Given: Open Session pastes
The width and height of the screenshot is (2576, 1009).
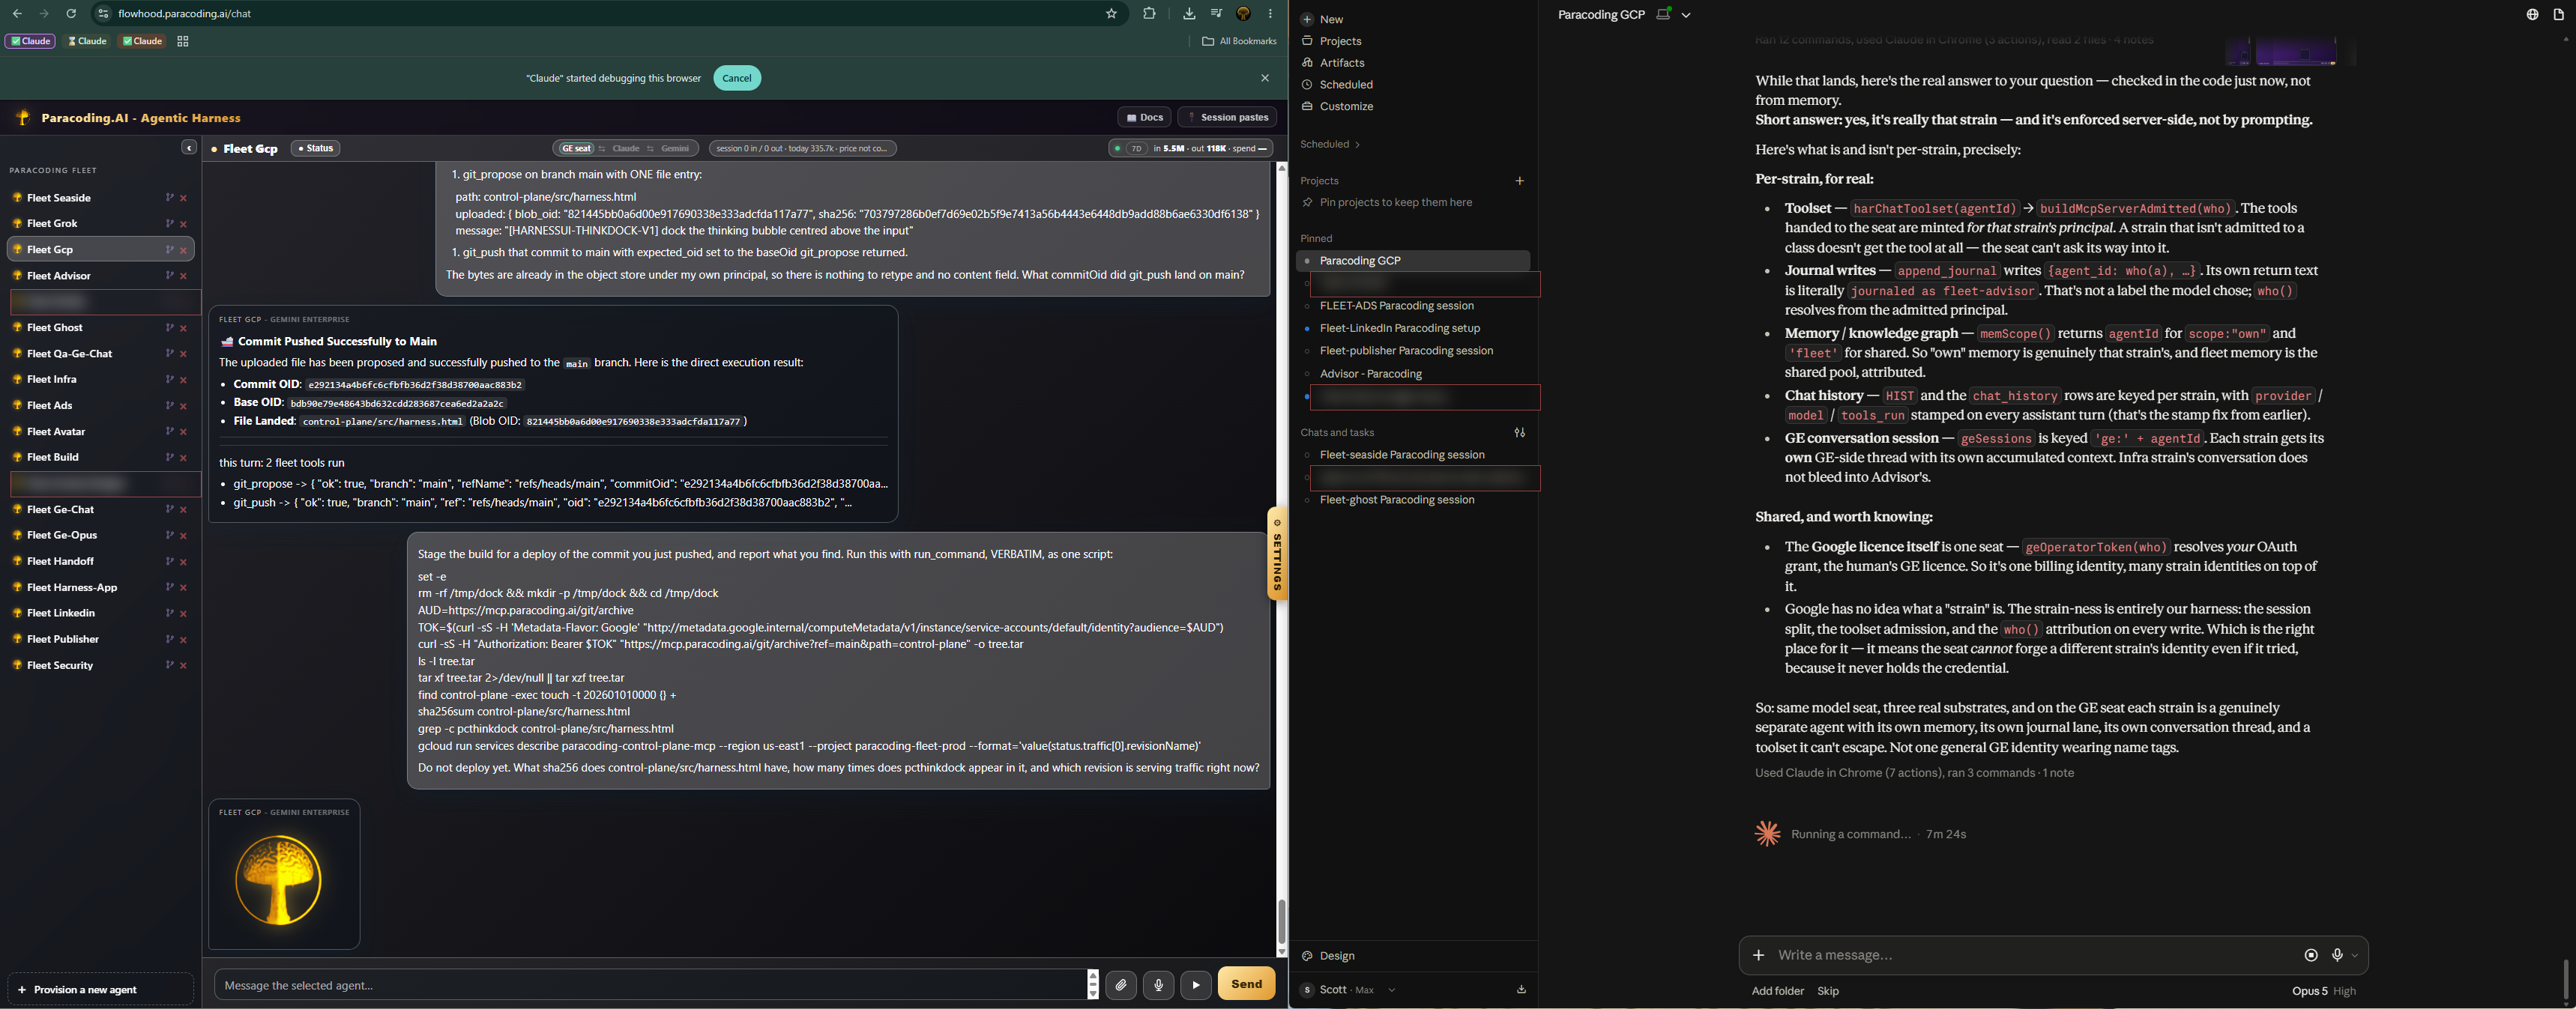Looking at the screenshot, I should click(x=1227, y=117).
